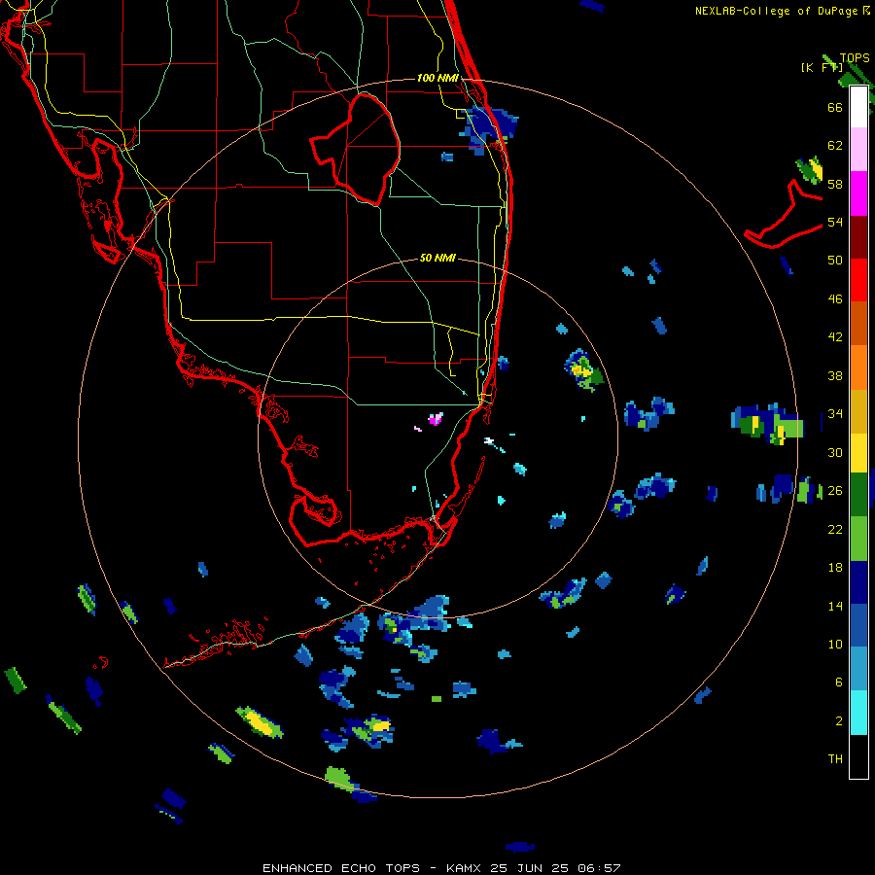Click the legend value "62"

click(x=835, y=146)
